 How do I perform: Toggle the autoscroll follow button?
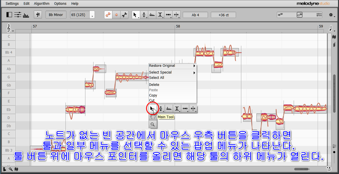pyautogui.click(x=38, y=15)
